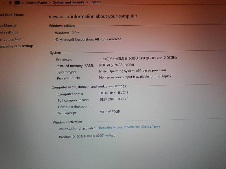The width and height of the screenshot is (226, 169).
Task: Click the Full computer name label
Action: click(73, 100)
